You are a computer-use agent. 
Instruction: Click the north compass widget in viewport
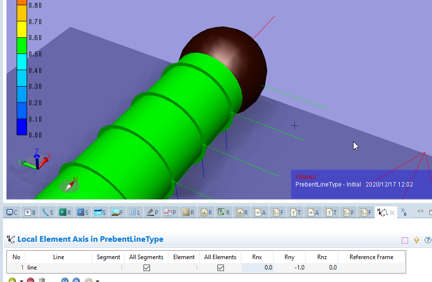[x=70, y=185]
